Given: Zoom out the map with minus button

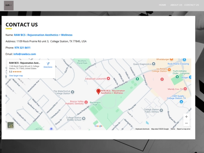Looking at the screenshot, I should (x=186, y=123).
